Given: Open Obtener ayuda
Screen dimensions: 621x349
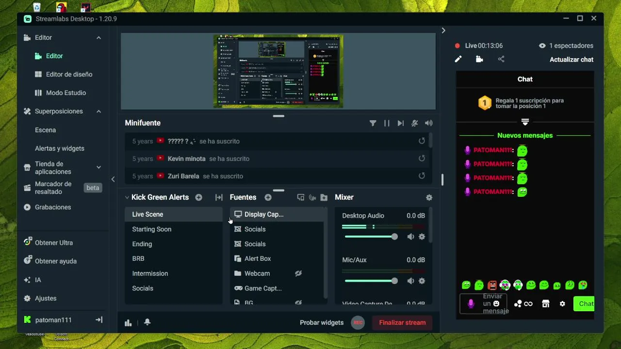Looking at the screenshot, I should (55, 261).
